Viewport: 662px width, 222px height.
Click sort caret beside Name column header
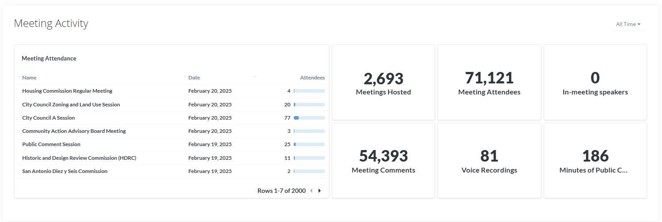click(19, 77)
